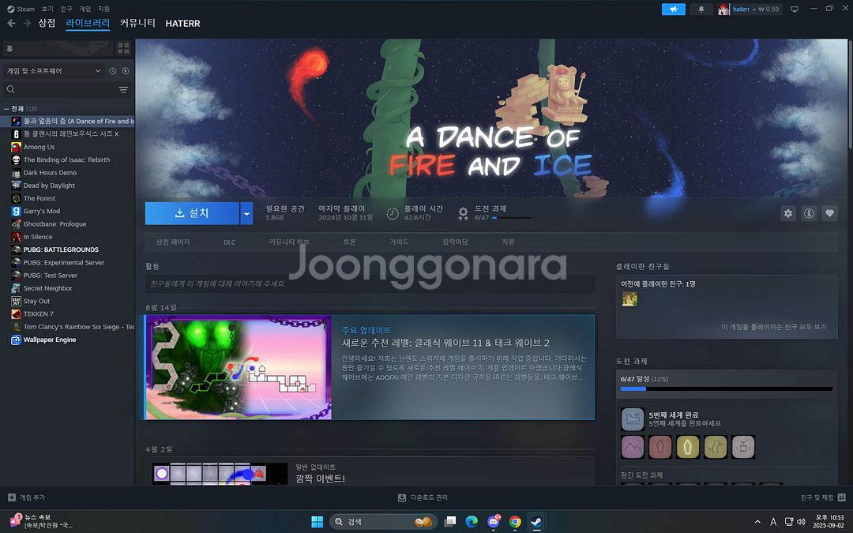Switch library to grid view icon
Screen dimensions: 853x533
(x=123, y=48)
